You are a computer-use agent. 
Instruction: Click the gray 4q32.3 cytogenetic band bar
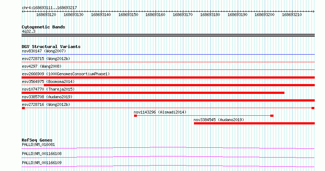pos(168,35)
